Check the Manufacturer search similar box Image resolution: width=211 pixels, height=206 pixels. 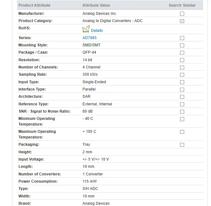[182, 14]
